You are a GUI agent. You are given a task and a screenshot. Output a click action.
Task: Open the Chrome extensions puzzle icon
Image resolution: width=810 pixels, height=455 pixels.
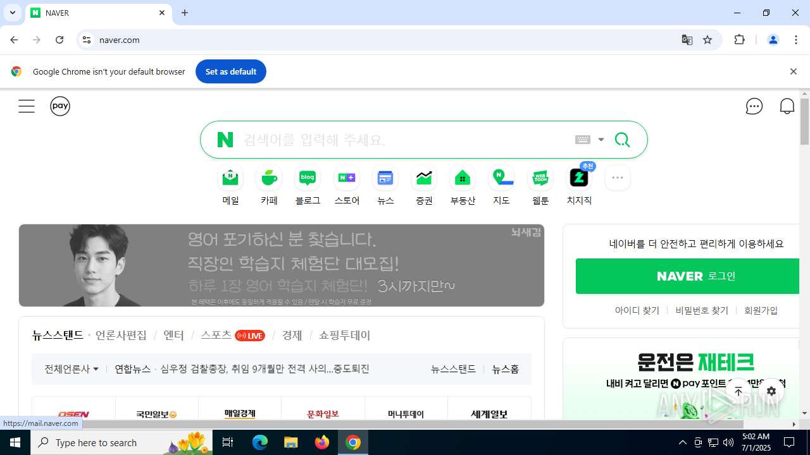click(x=739, y=40)
